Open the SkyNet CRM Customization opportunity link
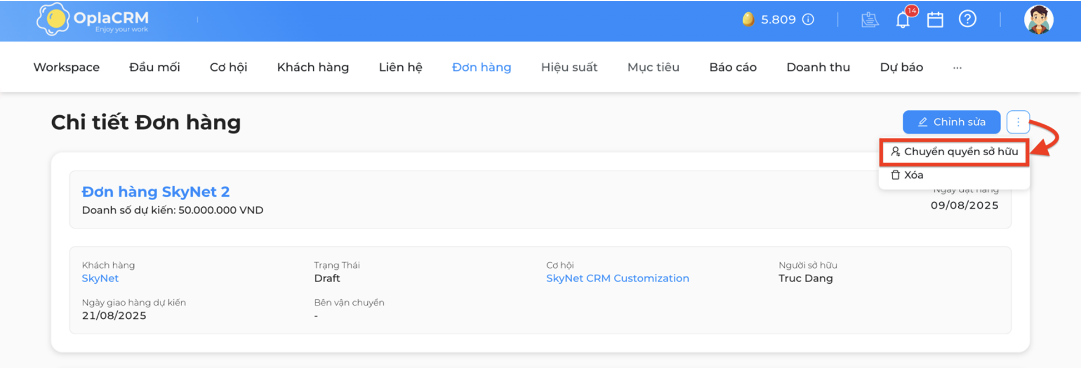 pyautogui.click(x=618, y=278)
